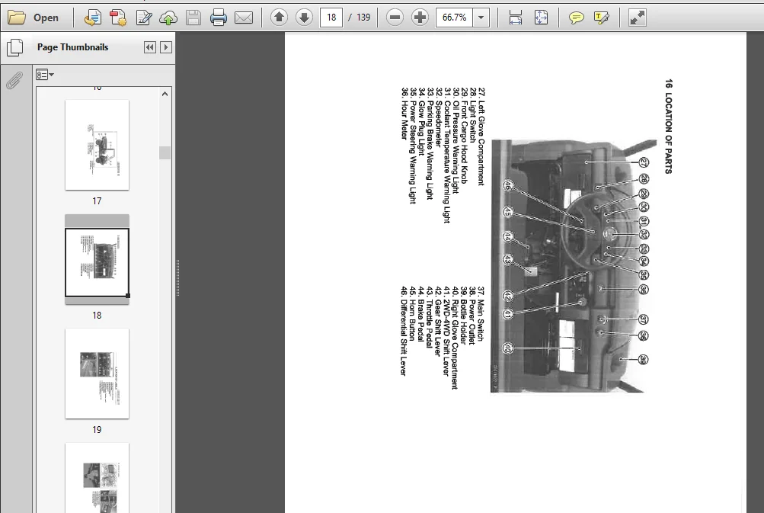The width and height of the screenshot is (764, 513).
Task: Click the fit one full page icon
Action: (541, 18)
